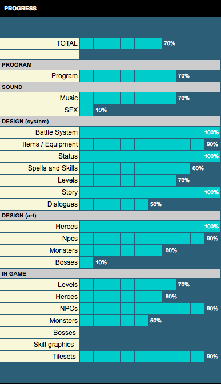Open the IN GAME section header
221x384 pixels.
[x=110, y=274]
